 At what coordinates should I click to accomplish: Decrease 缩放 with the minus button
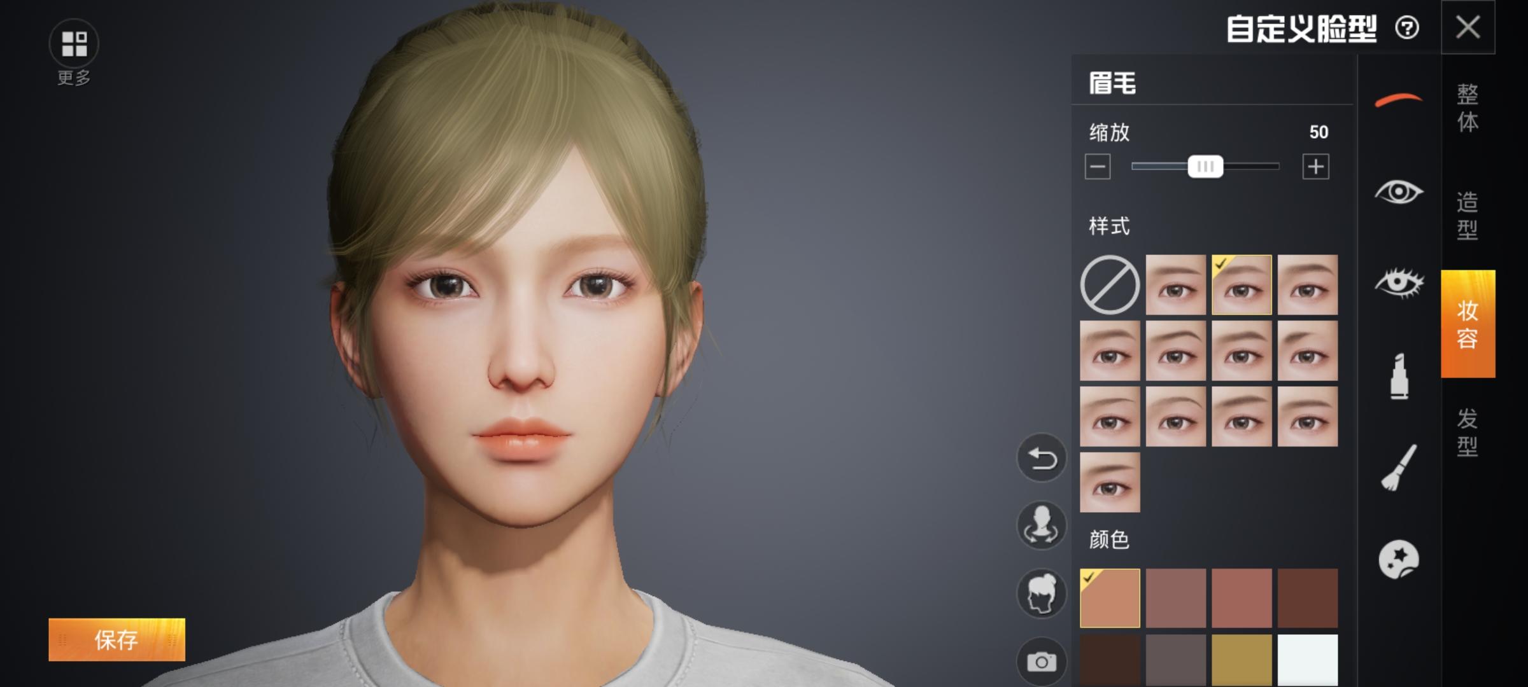coord(1098,167)
